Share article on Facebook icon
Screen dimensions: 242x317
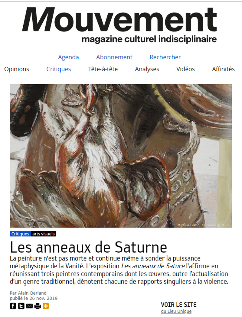(13, 306)
